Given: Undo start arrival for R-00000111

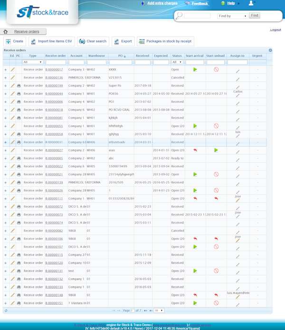Looking at the screenshot, I should (195, 198).
